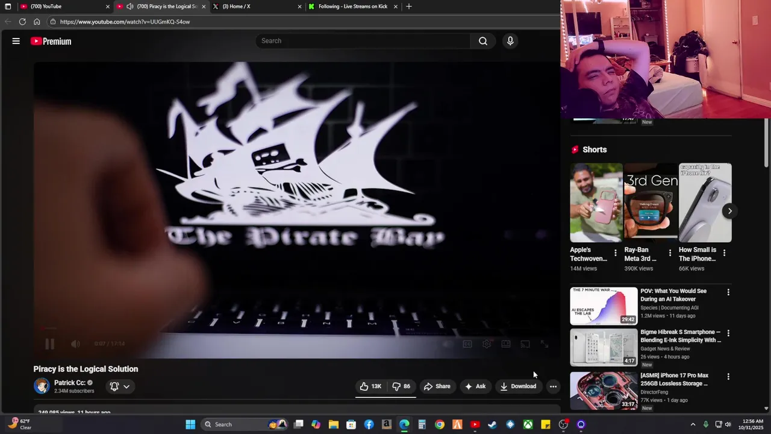Open menu for the ASMR iPhone 17 video
The height and width of the screenshot is (434, 771).
tap(728, 377)
